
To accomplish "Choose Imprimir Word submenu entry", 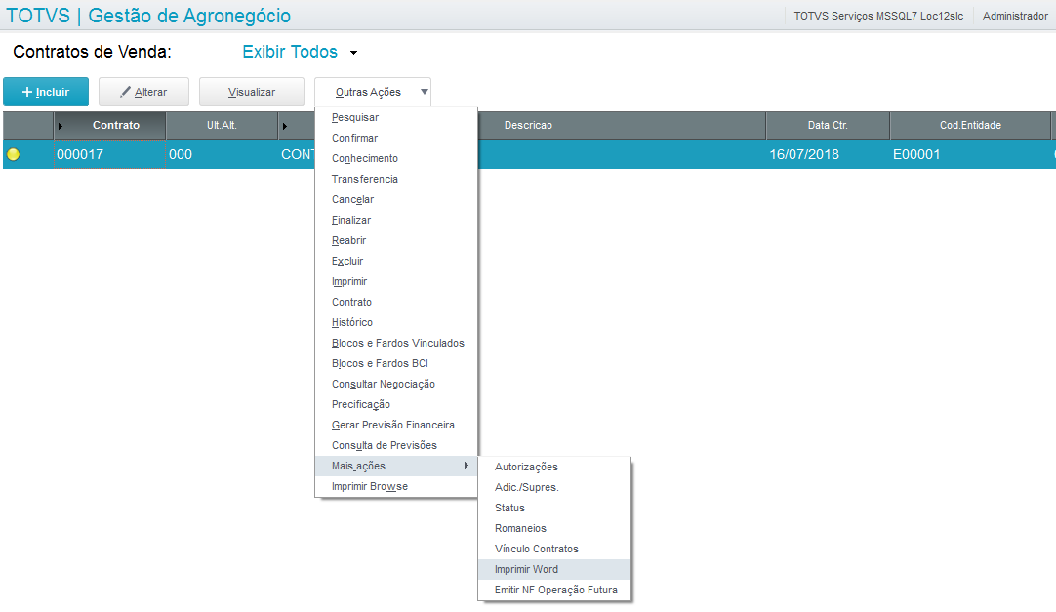I will [554, 570].
